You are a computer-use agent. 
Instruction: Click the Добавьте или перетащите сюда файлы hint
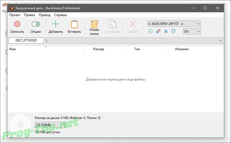pos(116,79)
